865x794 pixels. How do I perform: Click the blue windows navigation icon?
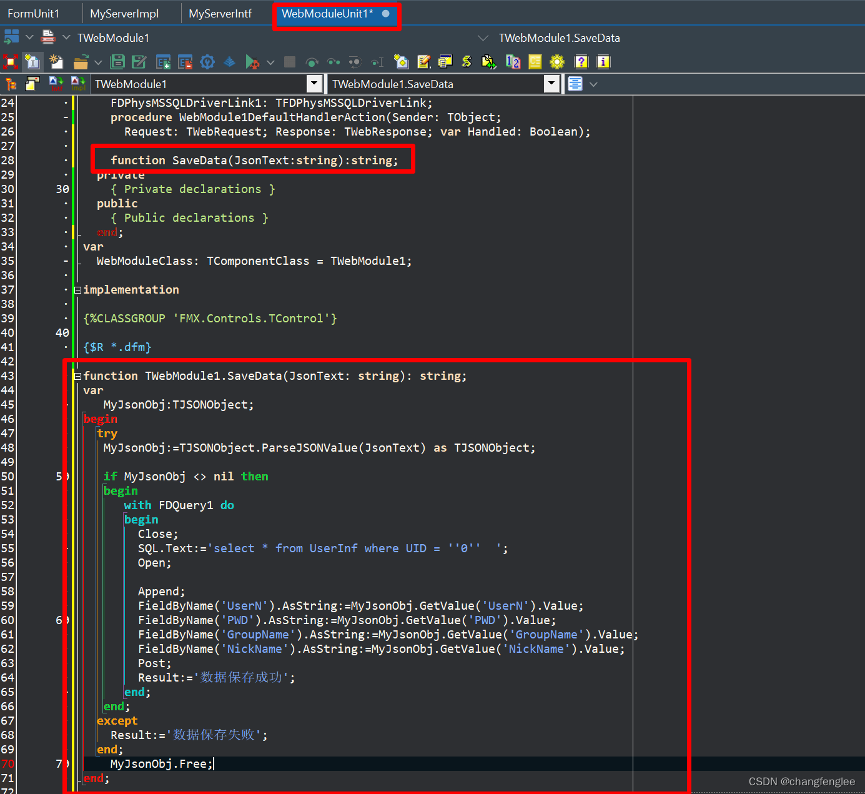click(x=11, y=37)
